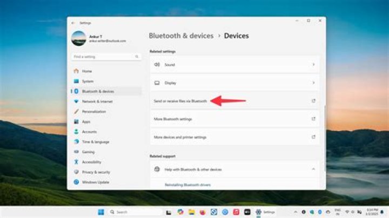The height and width of the screenshot is (218, 389).
Task: Click the Find a setting search box
Action: coord(106,57)
